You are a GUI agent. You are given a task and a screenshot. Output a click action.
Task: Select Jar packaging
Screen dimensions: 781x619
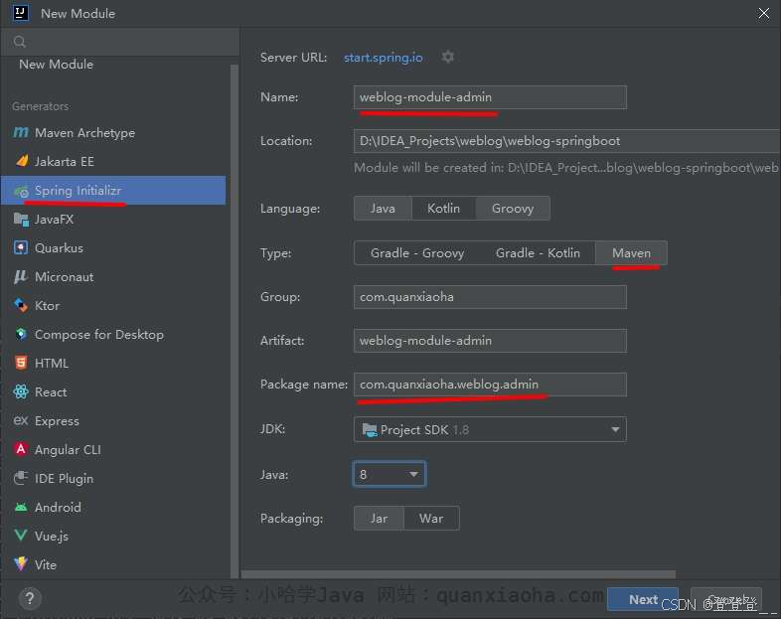point(379,519)
